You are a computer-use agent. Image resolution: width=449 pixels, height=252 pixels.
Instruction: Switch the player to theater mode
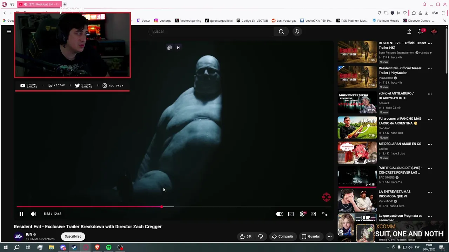point(313,214)
